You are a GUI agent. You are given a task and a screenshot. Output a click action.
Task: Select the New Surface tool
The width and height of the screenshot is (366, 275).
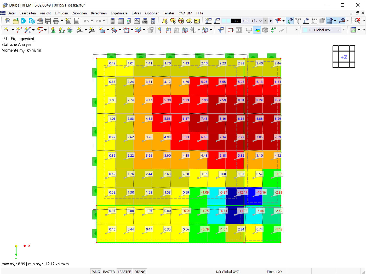[102, 30]
